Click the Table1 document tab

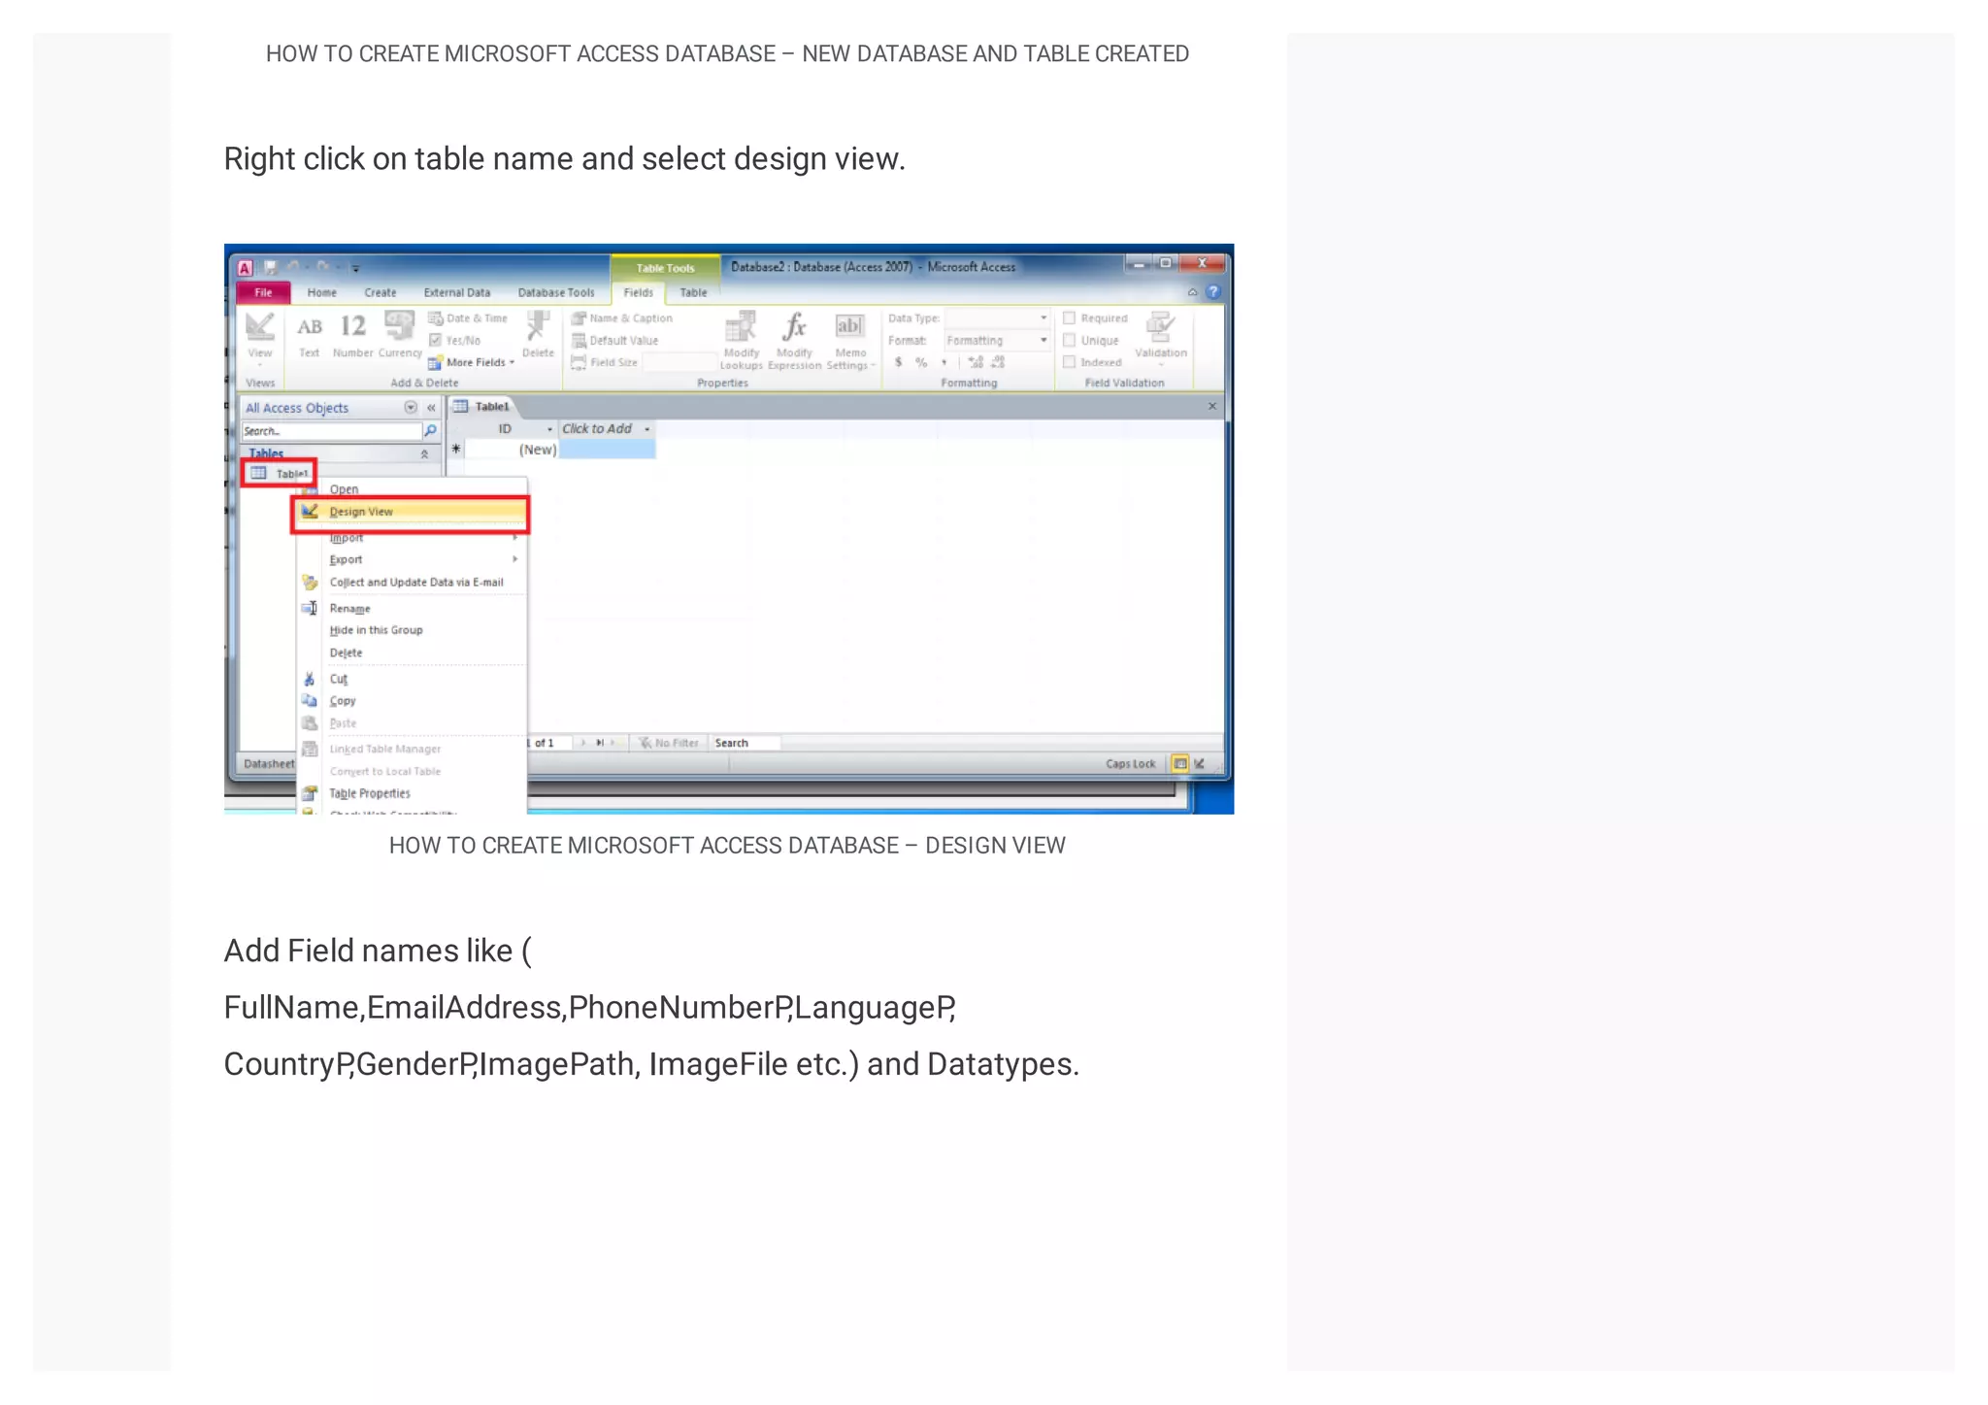482,407
